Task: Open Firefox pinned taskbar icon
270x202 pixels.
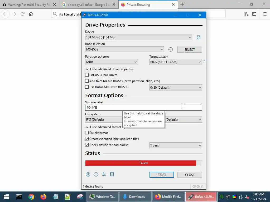Action: coord(44,197)
